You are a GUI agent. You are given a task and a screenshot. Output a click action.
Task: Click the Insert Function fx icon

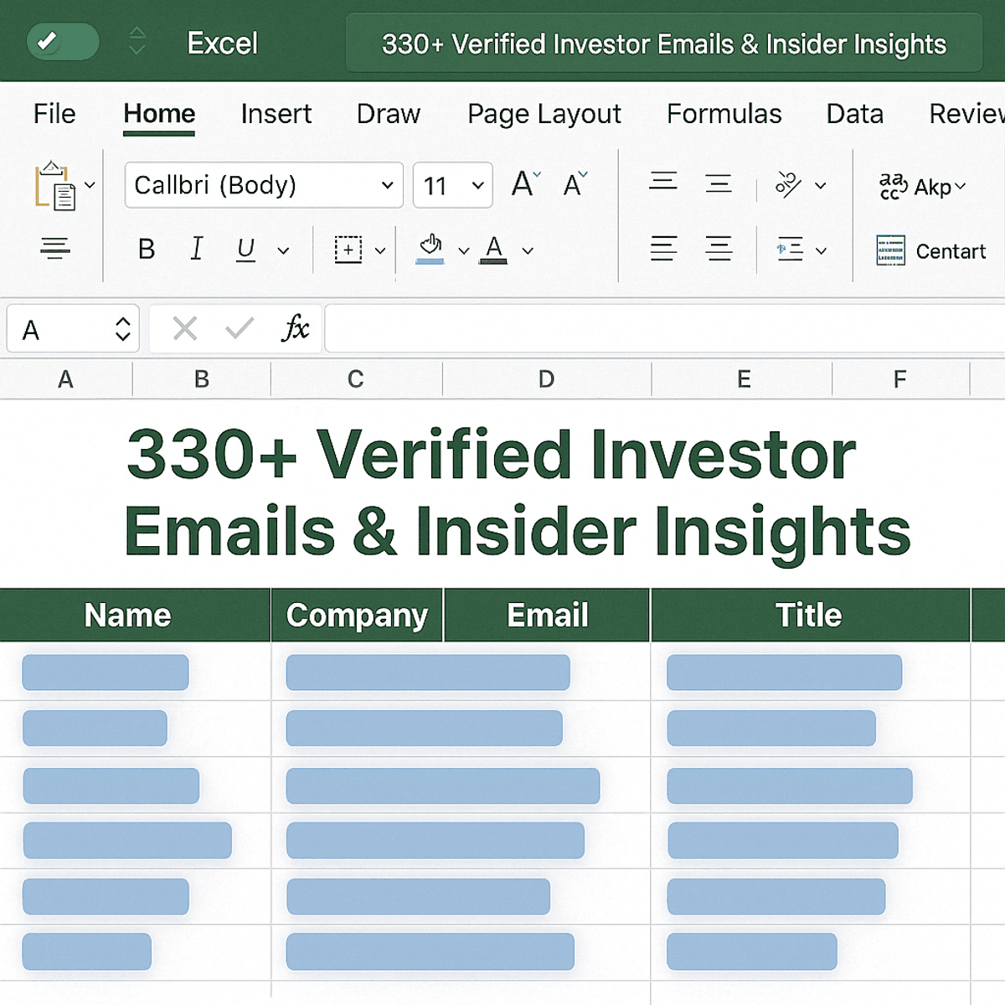point(295,328)
